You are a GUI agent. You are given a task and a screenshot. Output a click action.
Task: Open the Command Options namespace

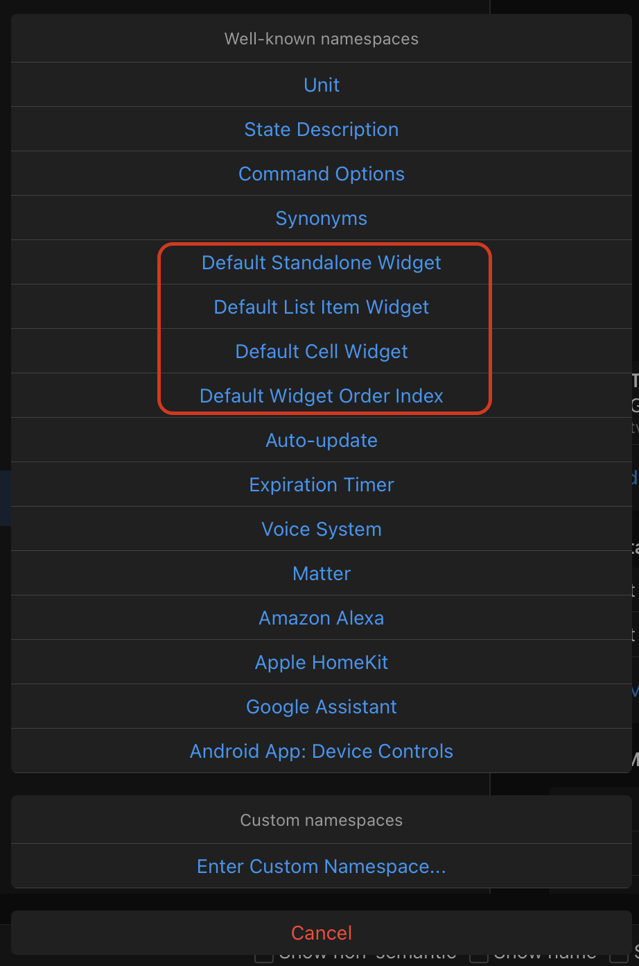322,173
